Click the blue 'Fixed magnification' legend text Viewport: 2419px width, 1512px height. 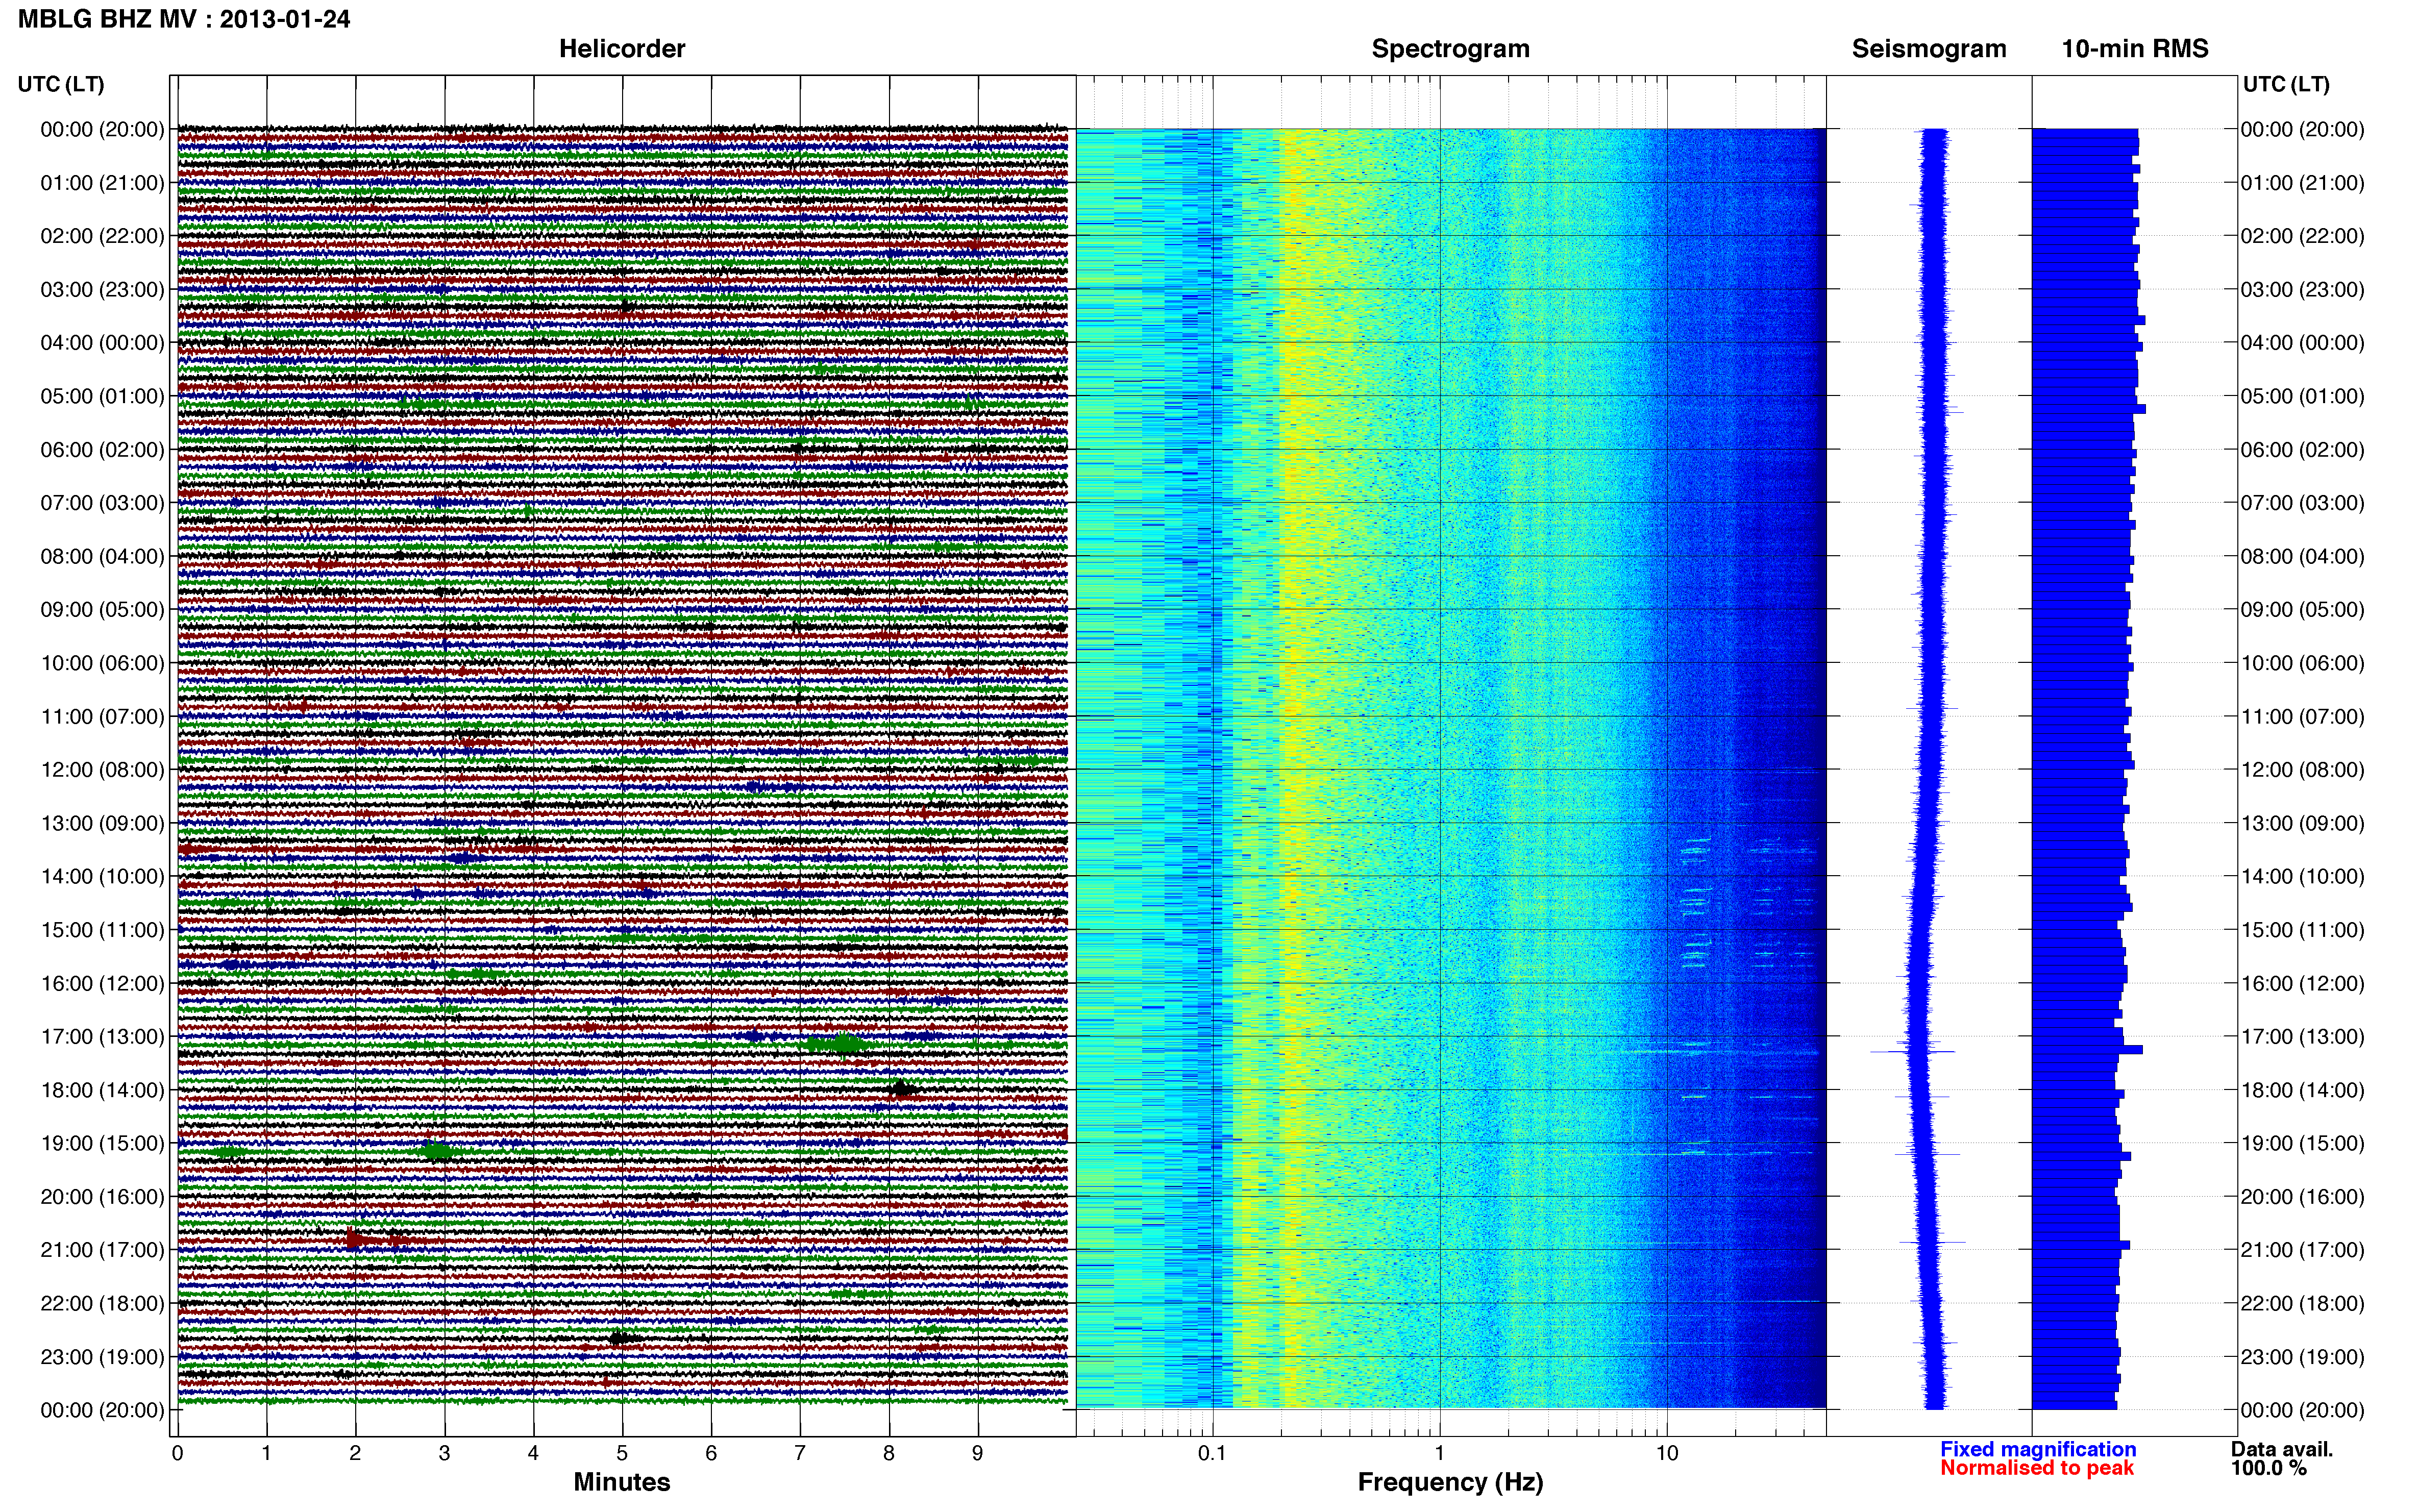point(2038,1449)
